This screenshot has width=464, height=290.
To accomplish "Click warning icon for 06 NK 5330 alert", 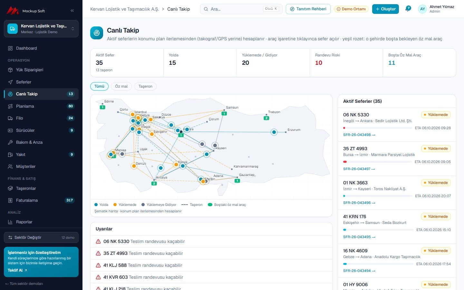I will click(98, 241).
